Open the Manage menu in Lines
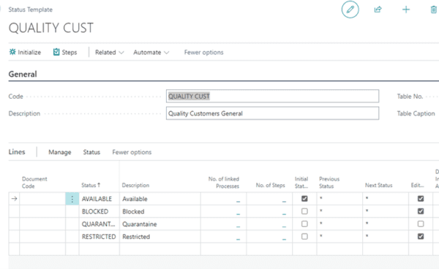439x269 pixels. [60, 152]
